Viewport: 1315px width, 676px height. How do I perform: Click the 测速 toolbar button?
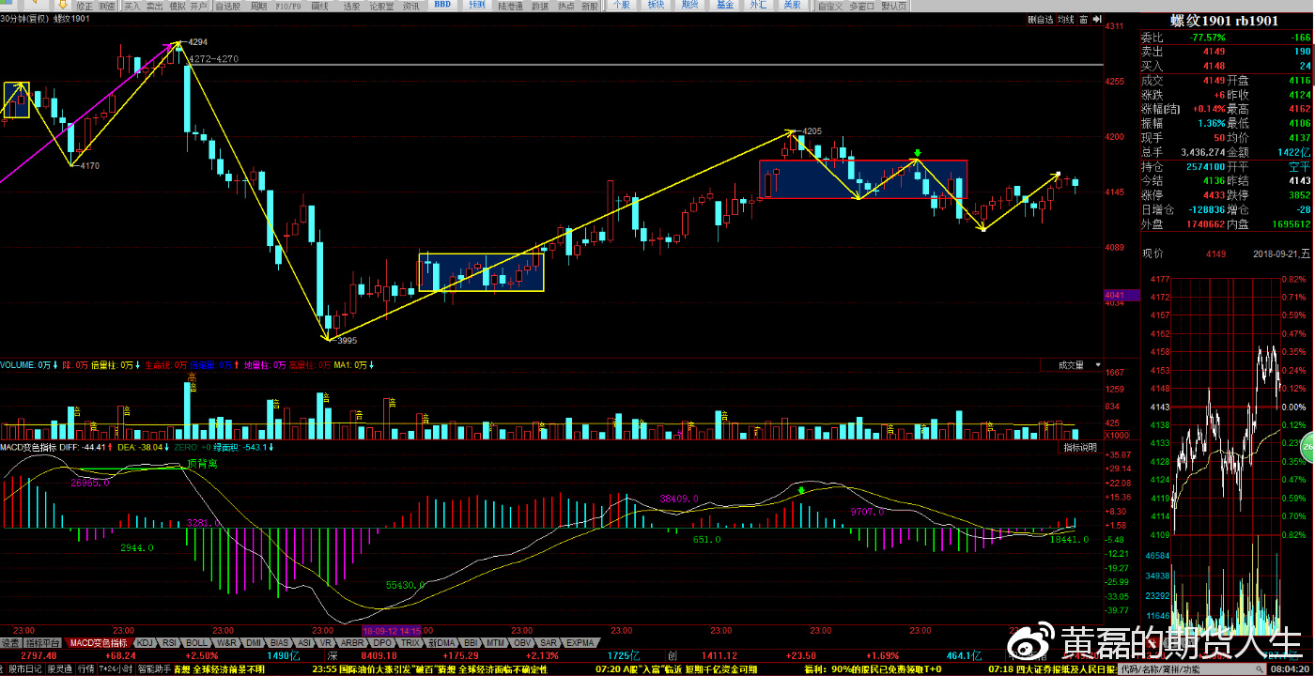point(107,6)
